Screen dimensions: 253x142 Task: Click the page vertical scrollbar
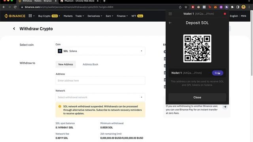point(252,43)
